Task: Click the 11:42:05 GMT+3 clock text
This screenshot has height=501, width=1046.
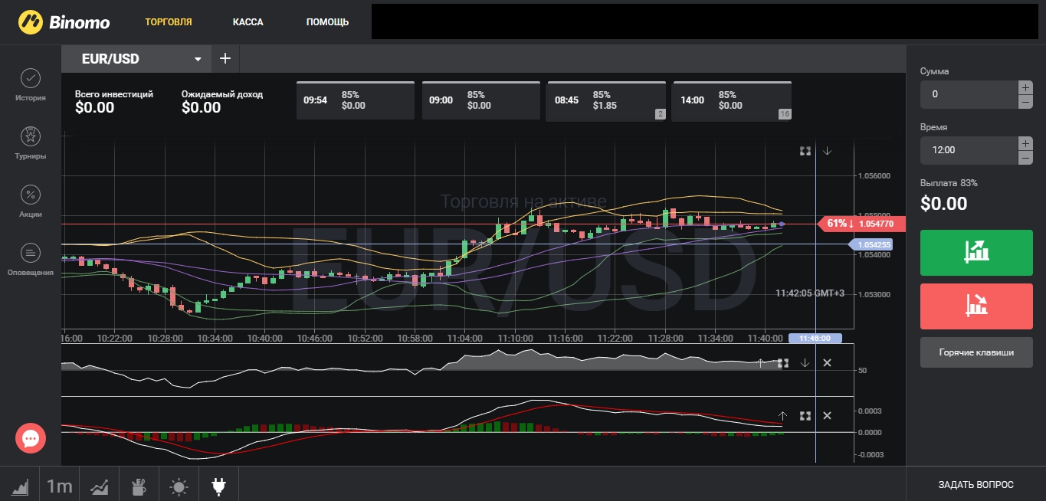Action: coord(810,293)
